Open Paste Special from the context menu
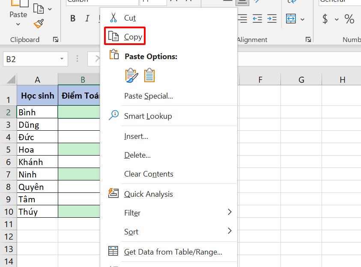This screenshot has height=267, width=361. click(x=148, y=96)
